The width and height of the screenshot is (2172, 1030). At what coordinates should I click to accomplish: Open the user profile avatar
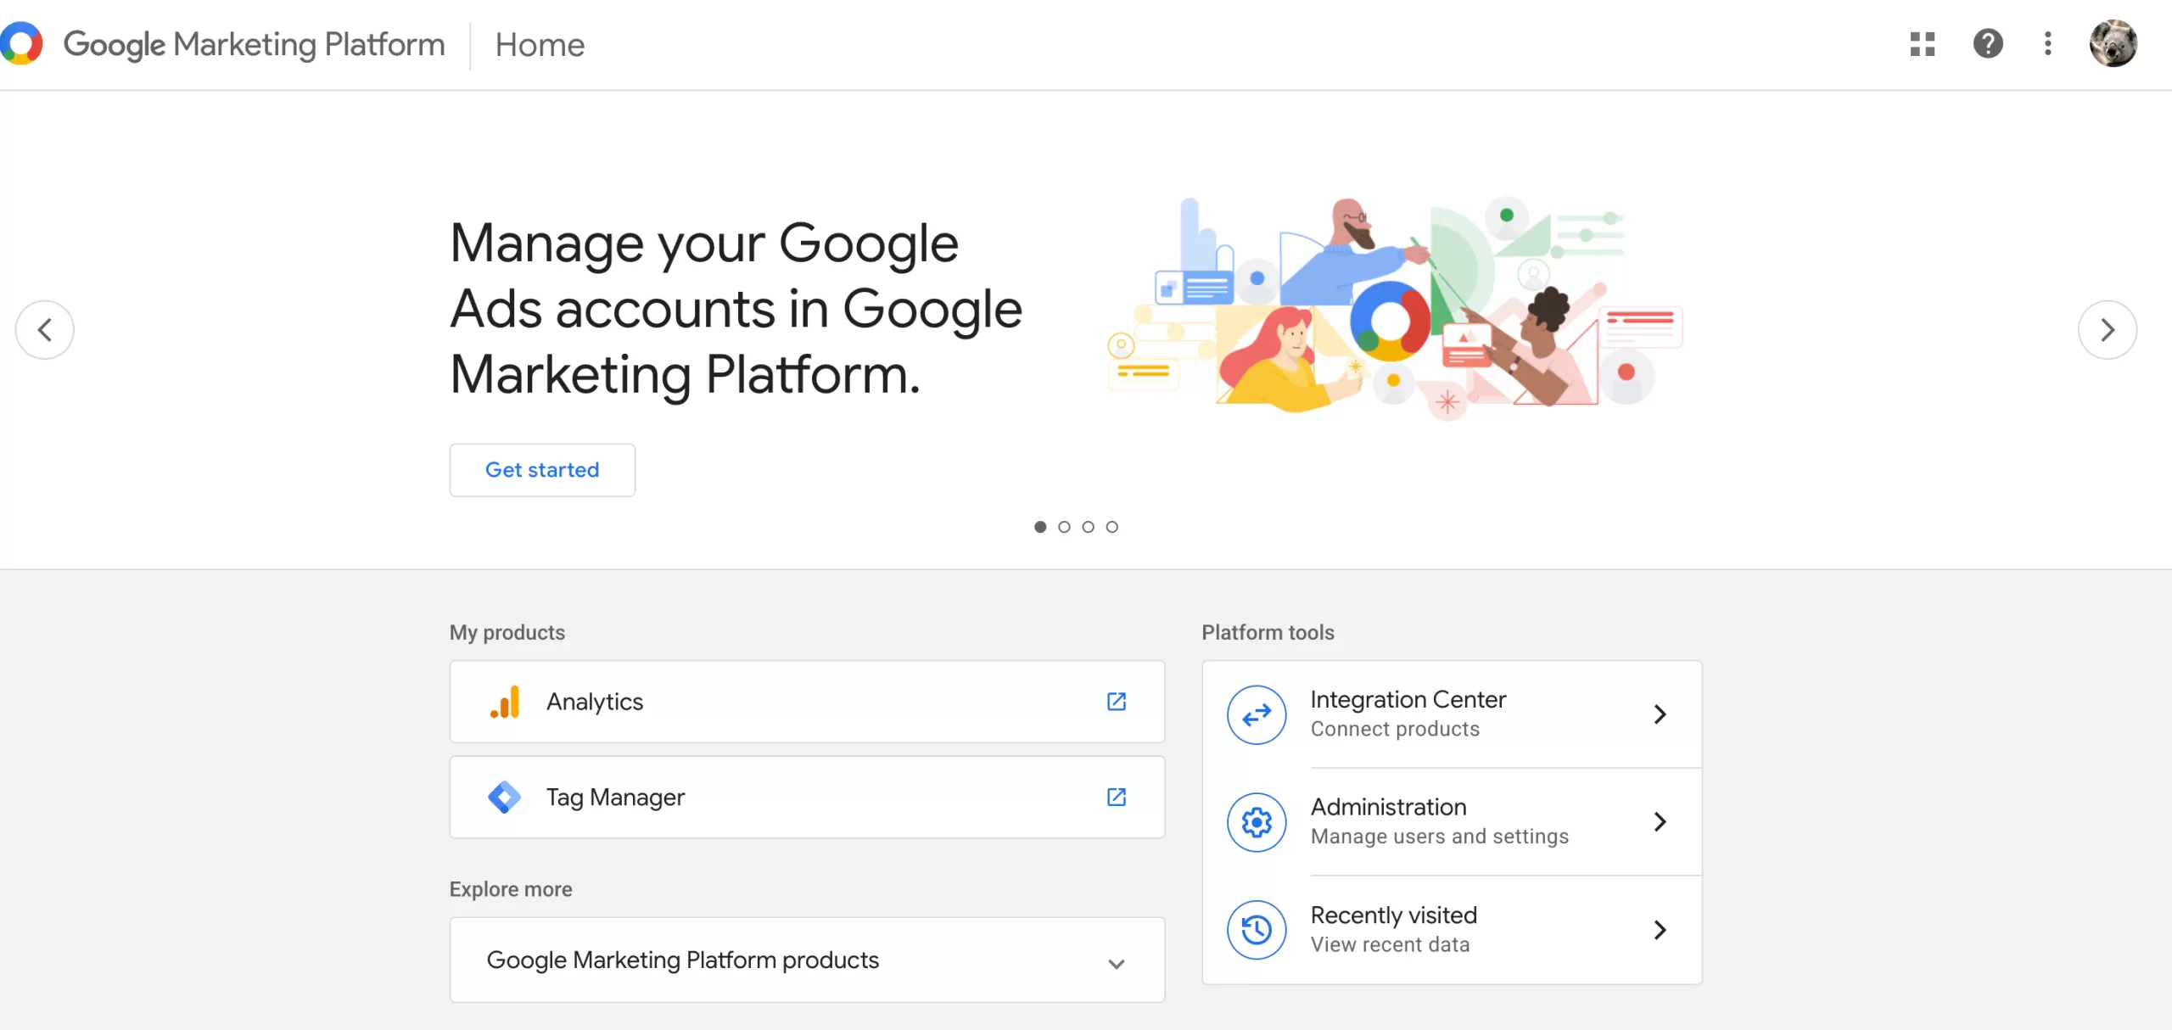point(2113,43)
